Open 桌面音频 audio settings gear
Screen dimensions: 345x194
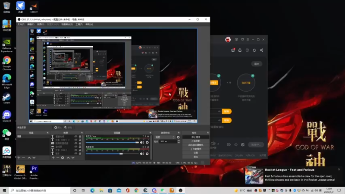pos(147,154)
